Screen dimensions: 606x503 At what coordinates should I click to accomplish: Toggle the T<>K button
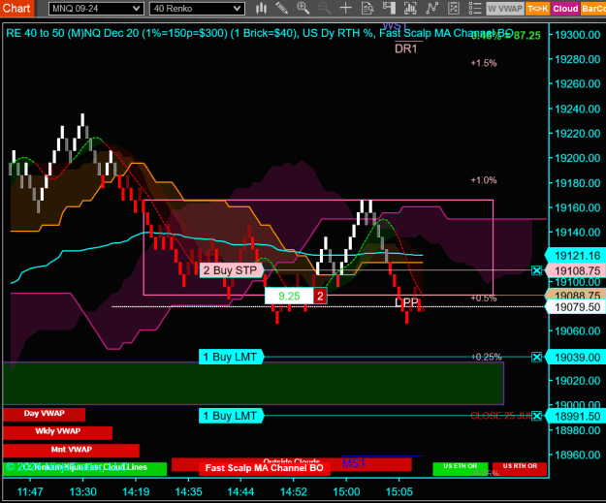pos(537,8)
